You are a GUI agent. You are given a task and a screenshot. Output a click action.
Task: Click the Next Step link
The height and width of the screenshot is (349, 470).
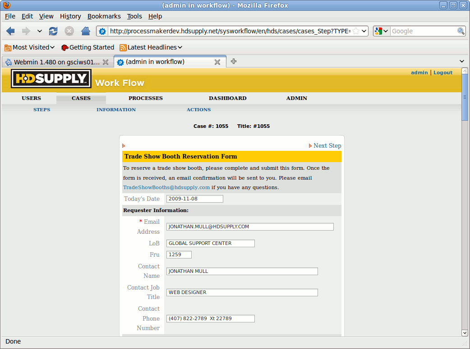(x=327, y=145)
